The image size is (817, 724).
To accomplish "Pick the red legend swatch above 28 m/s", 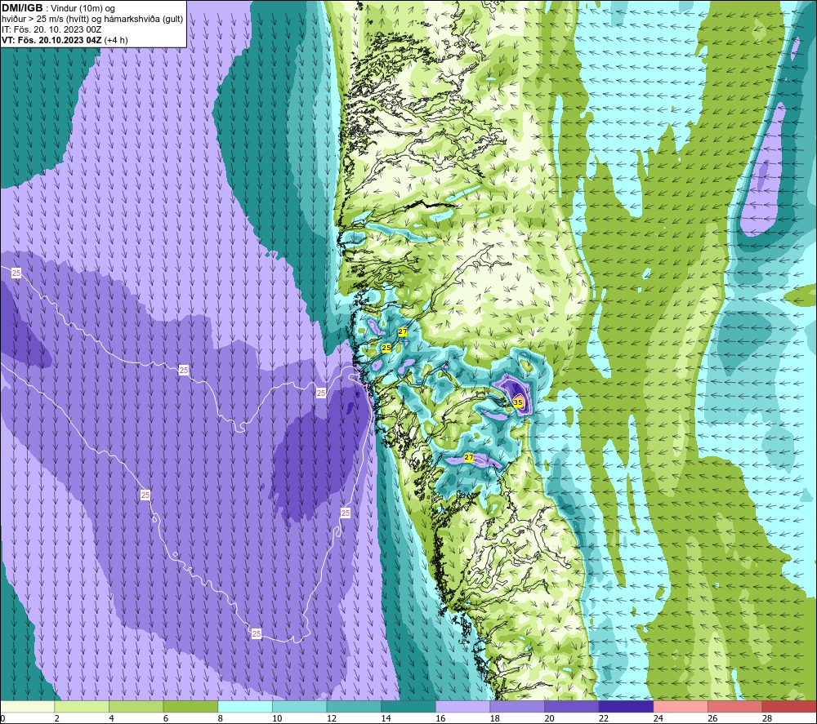I will (789, 706).
